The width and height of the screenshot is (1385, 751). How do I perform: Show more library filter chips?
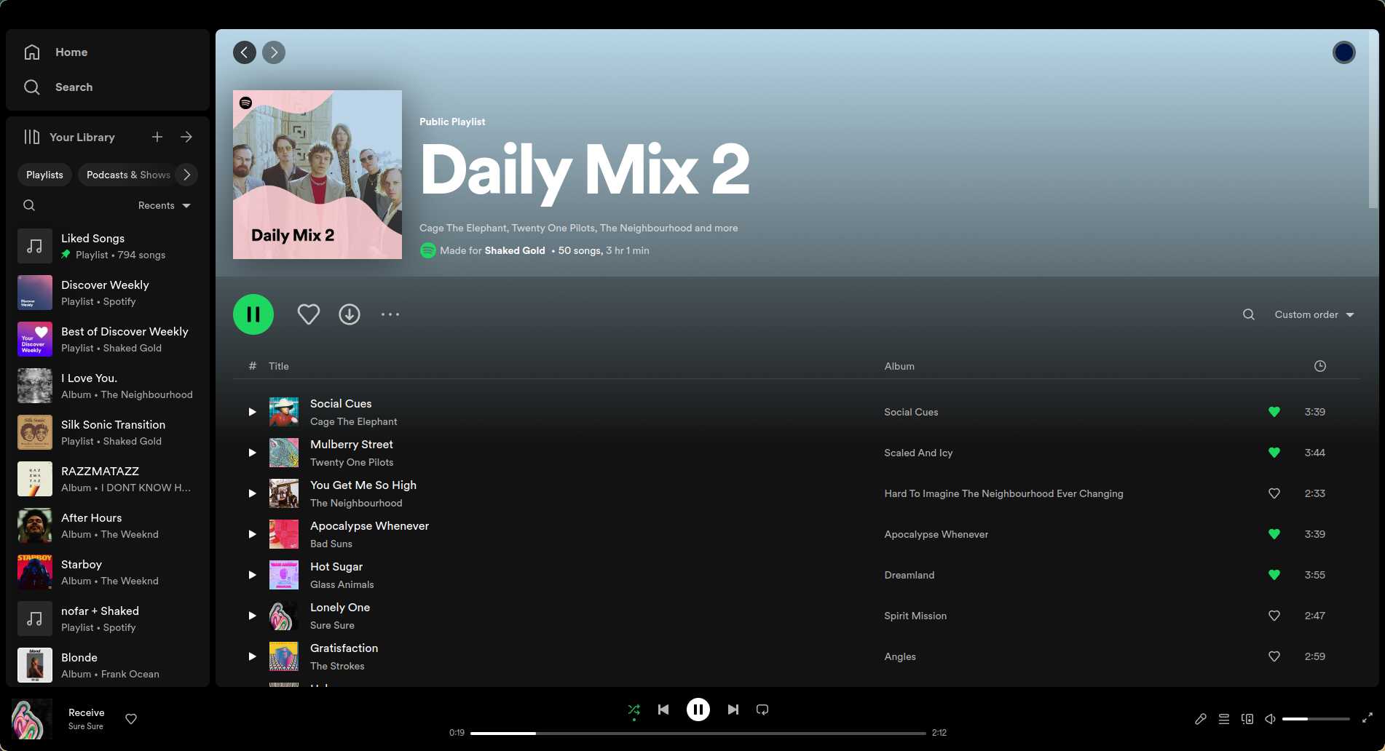186,175
